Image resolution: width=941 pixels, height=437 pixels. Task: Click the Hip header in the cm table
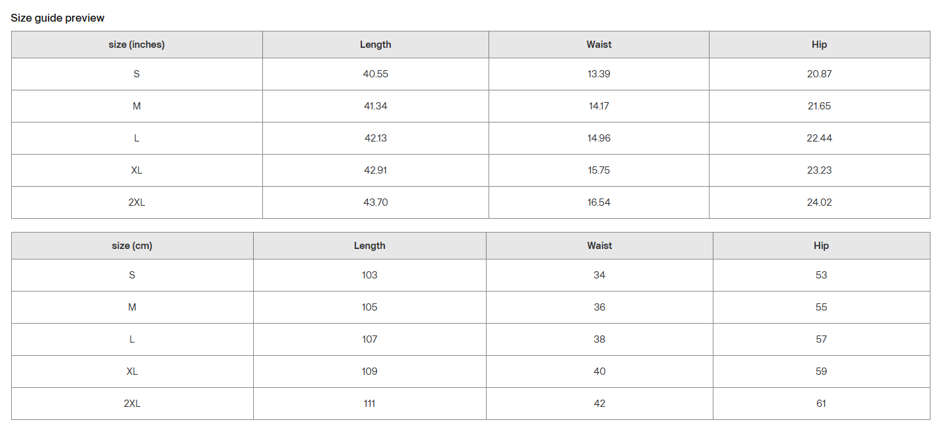[821, 246]
